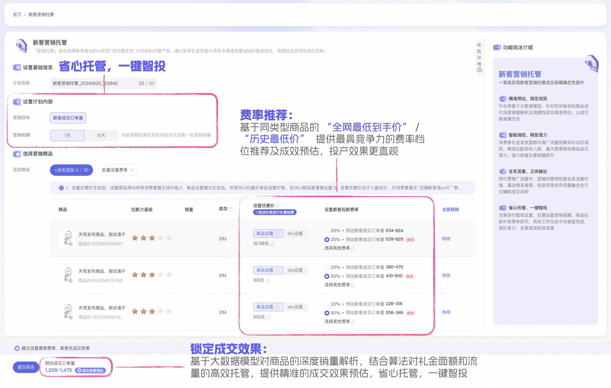Select 20% rate for 226~316 orders

pyautogui.click(x=327, y=304)
